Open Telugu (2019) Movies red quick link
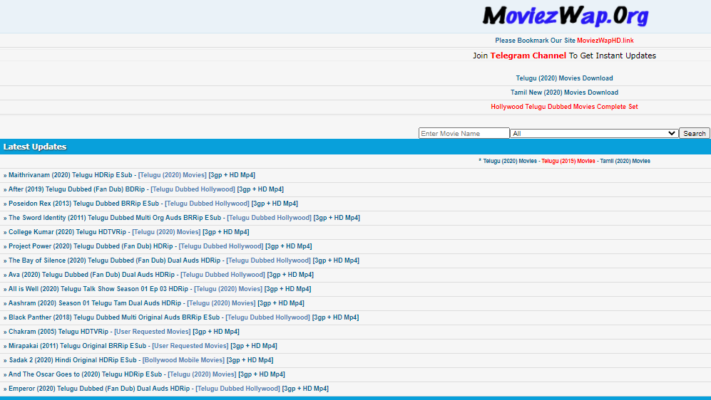 click(568, 161)
